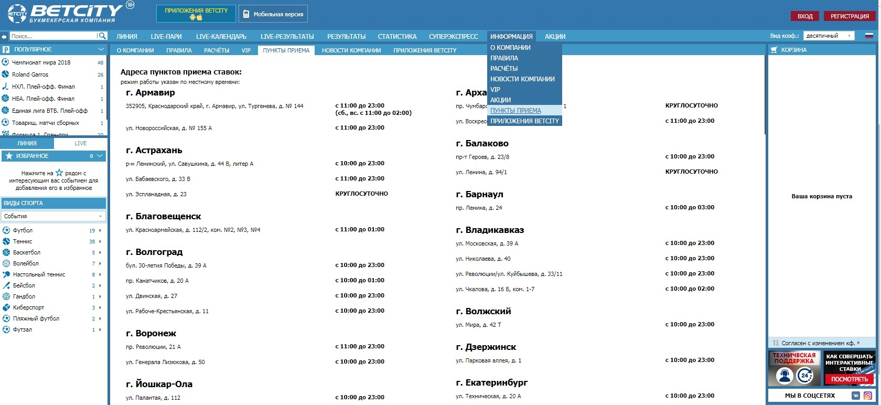
Task: Click the Мобильная версия button
Action: point(273,14)
